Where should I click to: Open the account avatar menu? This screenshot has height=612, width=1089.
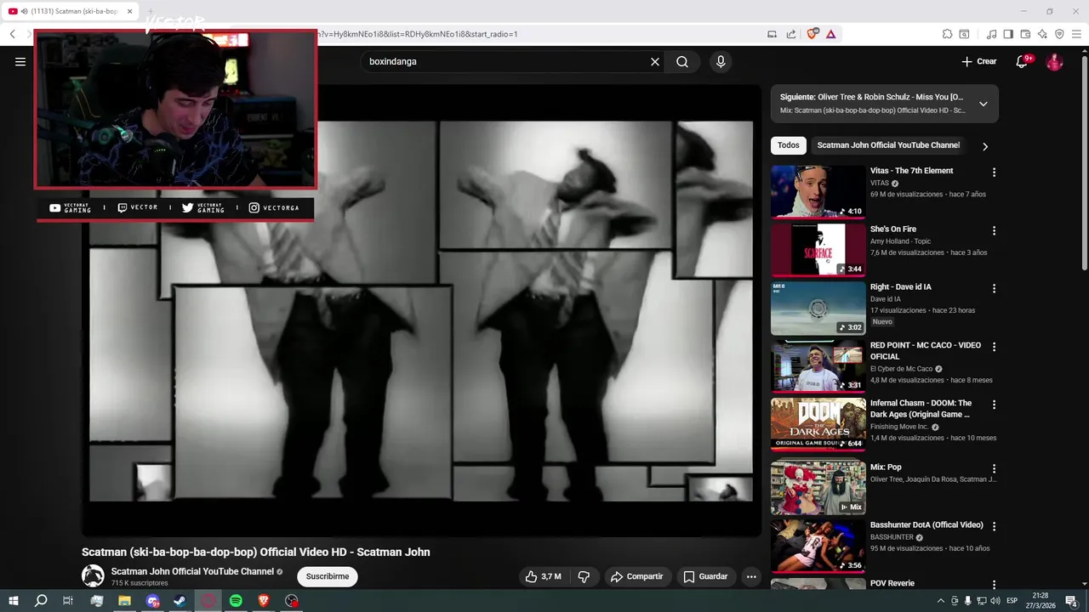pyautogui.click(x=1054, y=61)
